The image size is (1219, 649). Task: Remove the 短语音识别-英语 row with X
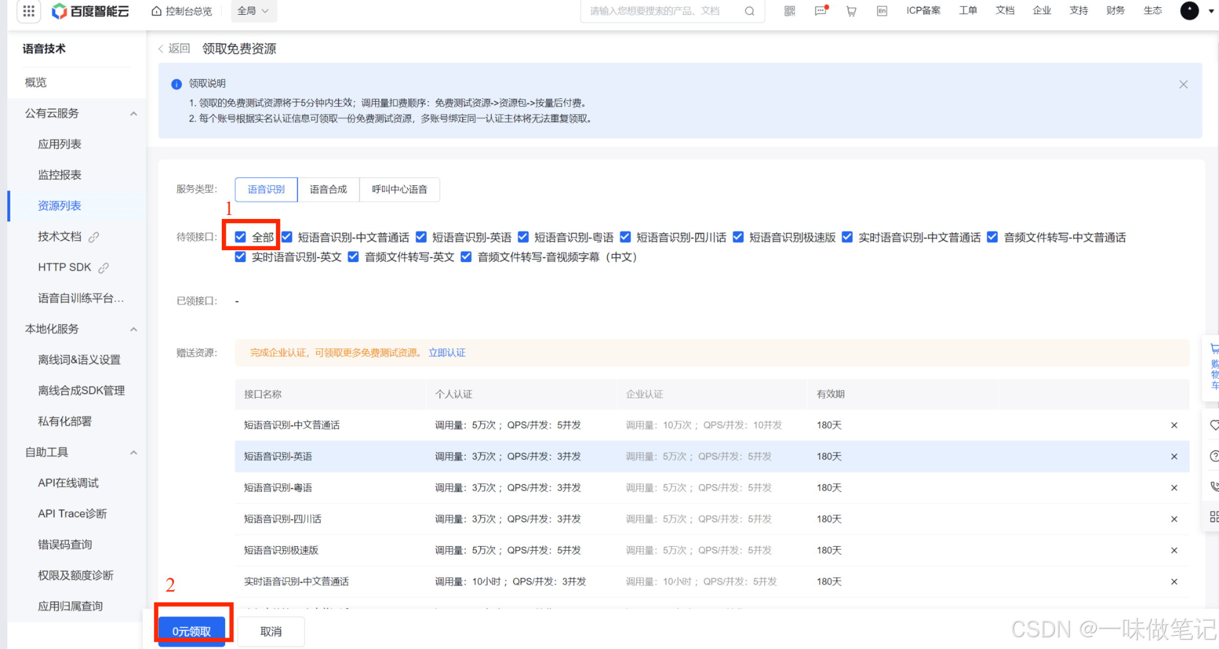click(1174, 456)
